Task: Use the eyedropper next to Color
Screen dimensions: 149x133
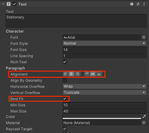Action: [144, 116]
